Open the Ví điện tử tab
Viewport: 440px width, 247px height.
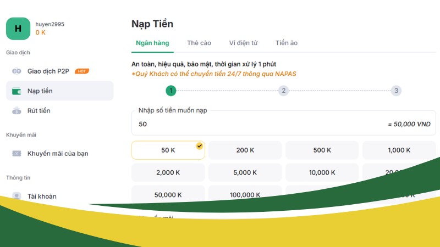pyautogui.click(x=243, y=43)
